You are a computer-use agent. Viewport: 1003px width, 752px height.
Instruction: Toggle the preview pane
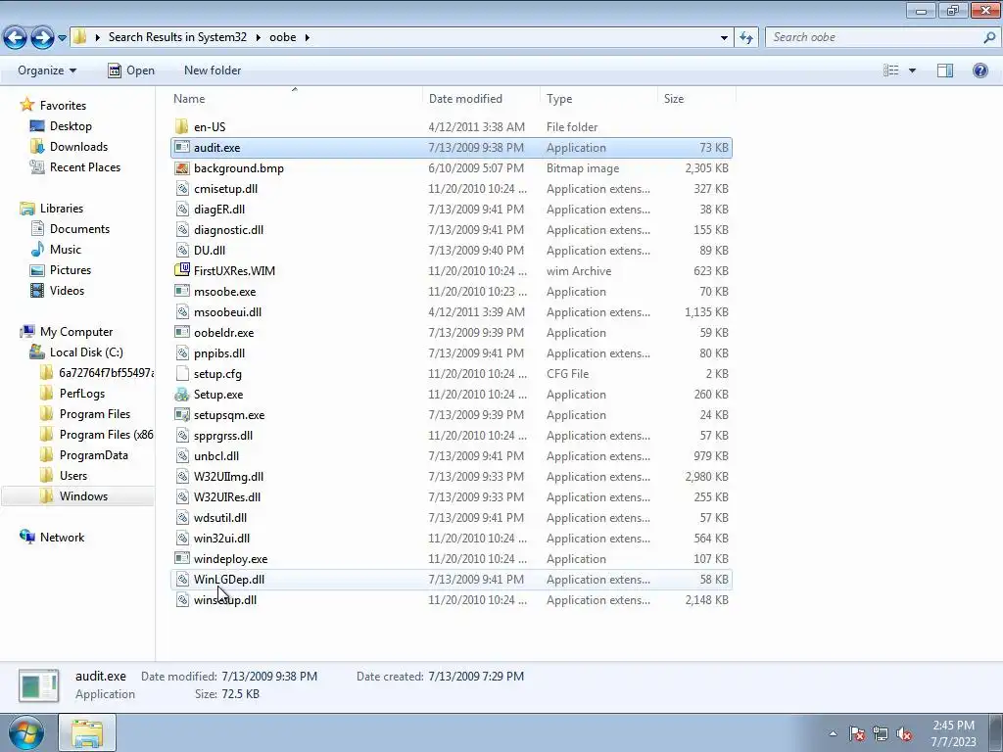(x=945, y=70)
